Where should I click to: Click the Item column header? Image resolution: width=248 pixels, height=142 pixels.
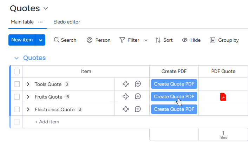coord(86,72)
